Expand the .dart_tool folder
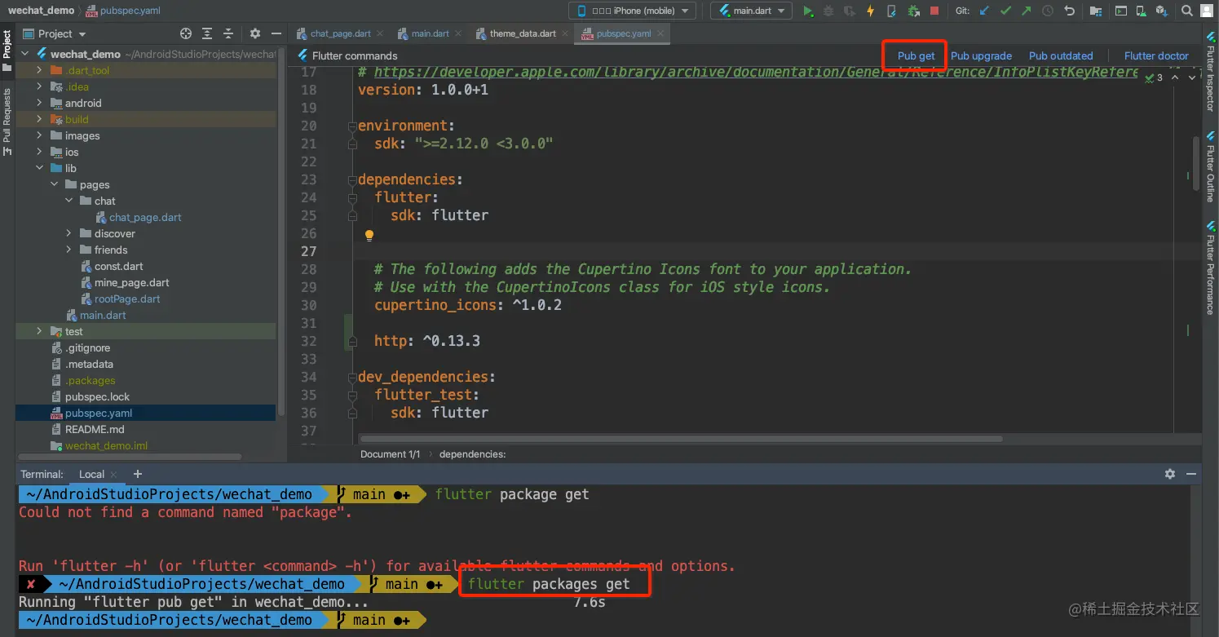1219x637 pixels. pyautogui.click(x=39, y=70)
